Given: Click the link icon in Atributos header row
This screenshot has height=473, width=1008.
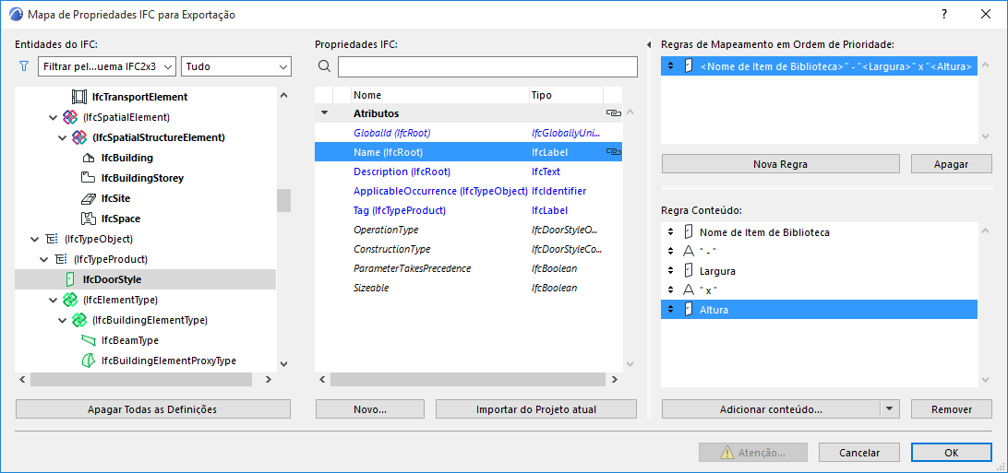Looking at the screenshot, I should 613,113.
